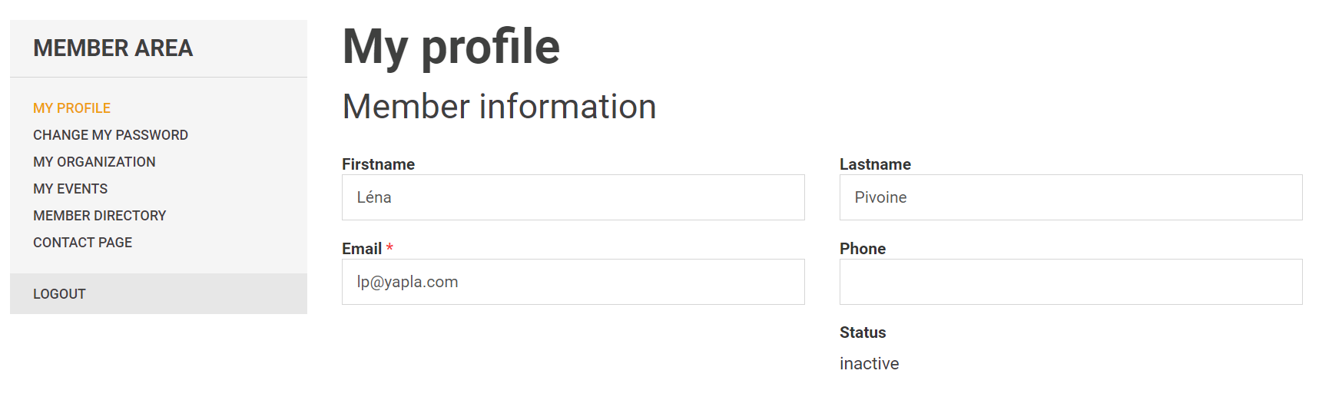1342x397 pixels.
Task: Click the inactive status value
Action: tap(869, 364)
